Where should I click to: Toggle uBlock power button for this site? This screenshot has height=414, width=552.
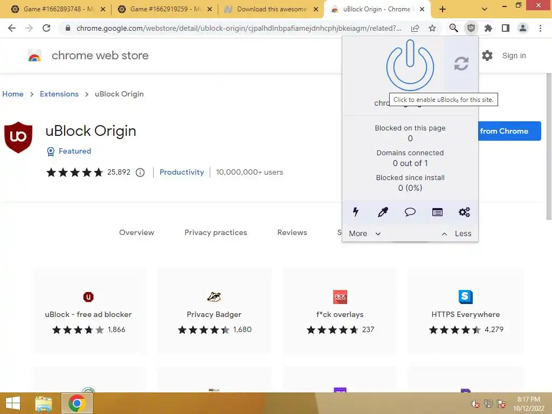[x=410, y=65]
